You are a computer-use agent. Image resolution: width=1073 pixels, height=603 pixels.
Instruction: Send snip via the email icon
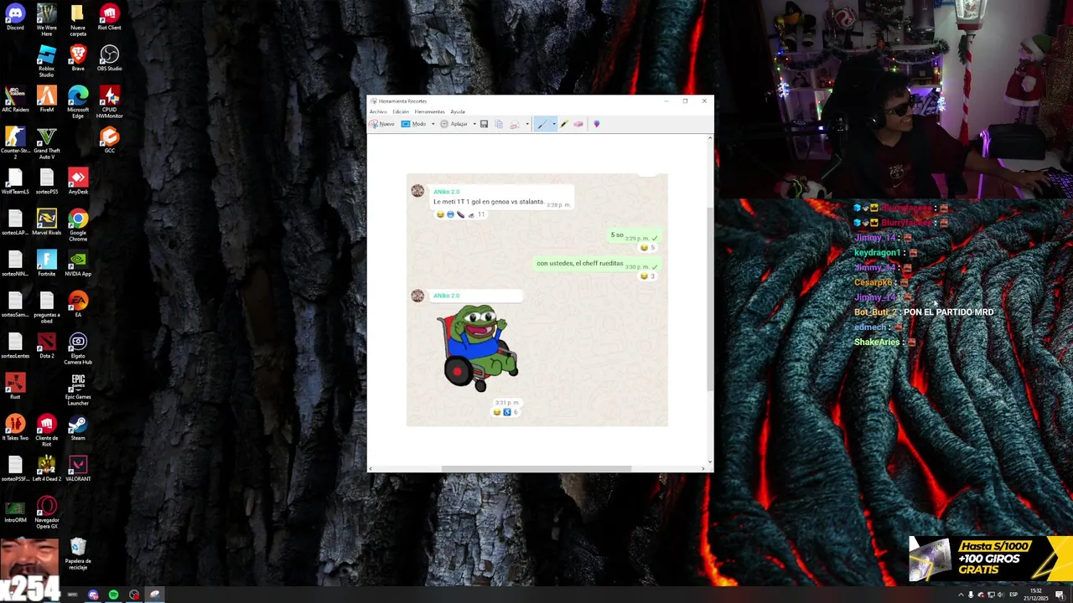[x=515, y=124]
